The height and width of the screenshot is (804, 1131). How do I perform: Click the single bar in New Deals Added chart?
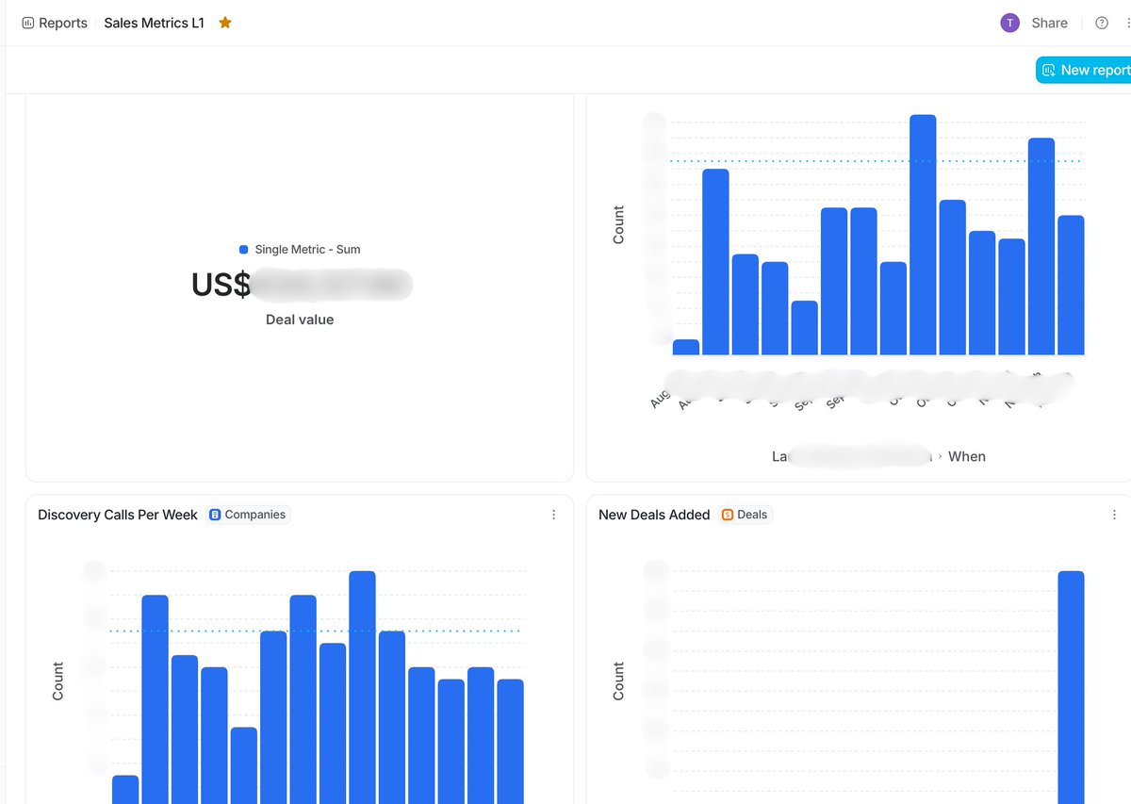pos(1071,687)
